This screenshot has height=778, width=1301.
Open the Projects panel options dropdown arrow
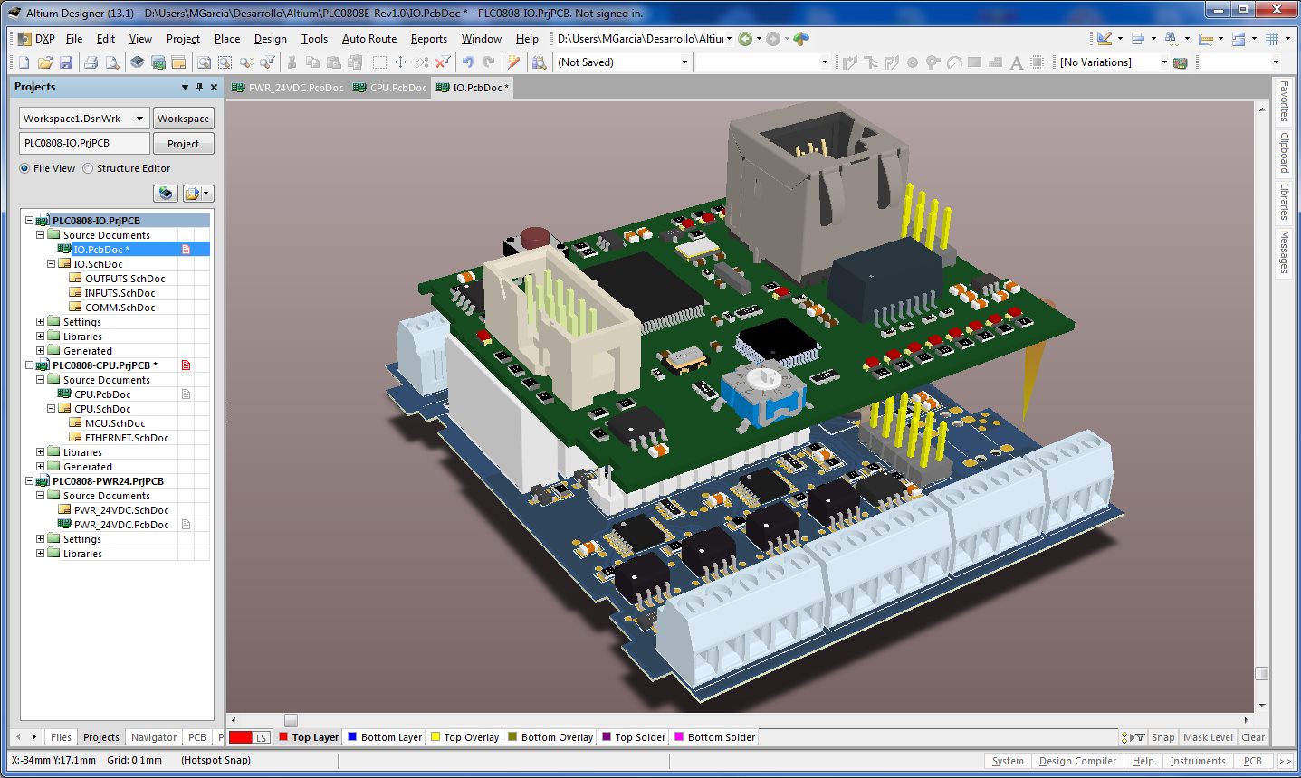185,88
